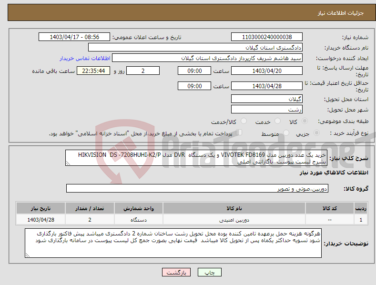Click the جزئیات اطلاعات نیاز header title
This screenshot has height=285, width=376.
[x=341, y=13]
